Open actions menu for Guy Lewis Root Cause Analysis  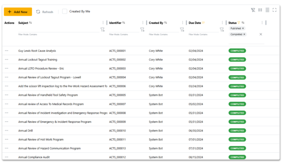pyautogui.click(x=7, y=51)
